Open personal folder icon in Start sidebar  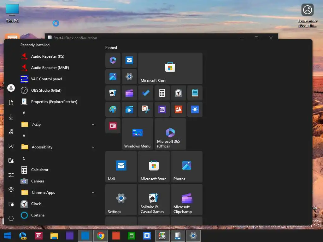[x=11, y=160]
